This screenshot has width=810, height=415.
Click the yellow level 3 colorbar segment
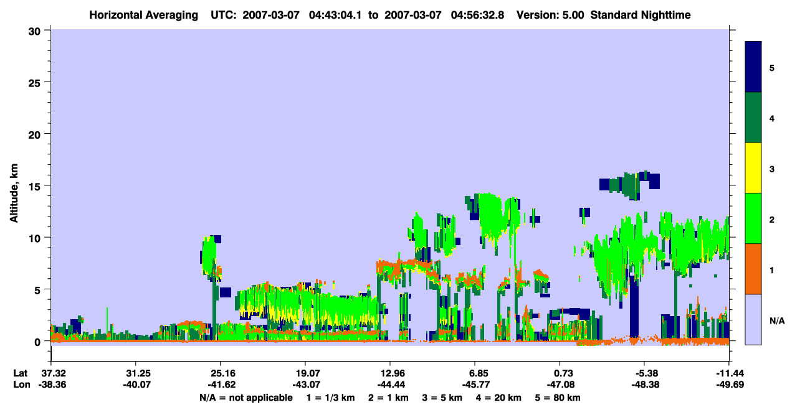[753, 168]
